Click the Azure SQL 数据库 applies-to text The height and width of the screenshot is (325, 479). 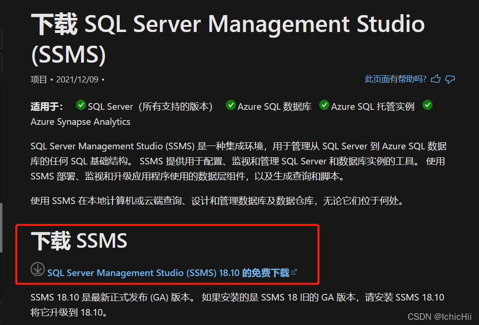[274, 106]
